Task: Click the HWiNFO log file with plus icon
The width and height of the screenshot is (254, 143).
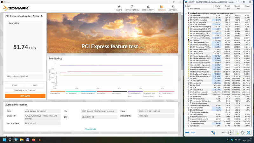Action: coord(237,133)
